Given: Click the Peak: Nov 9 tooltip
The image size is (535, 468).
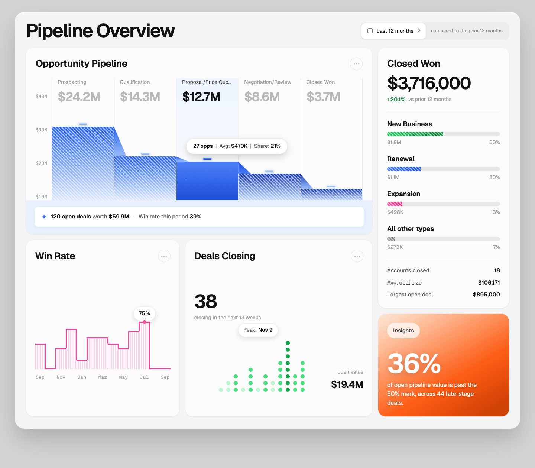Looking at the screenshot, I should 258,330.
